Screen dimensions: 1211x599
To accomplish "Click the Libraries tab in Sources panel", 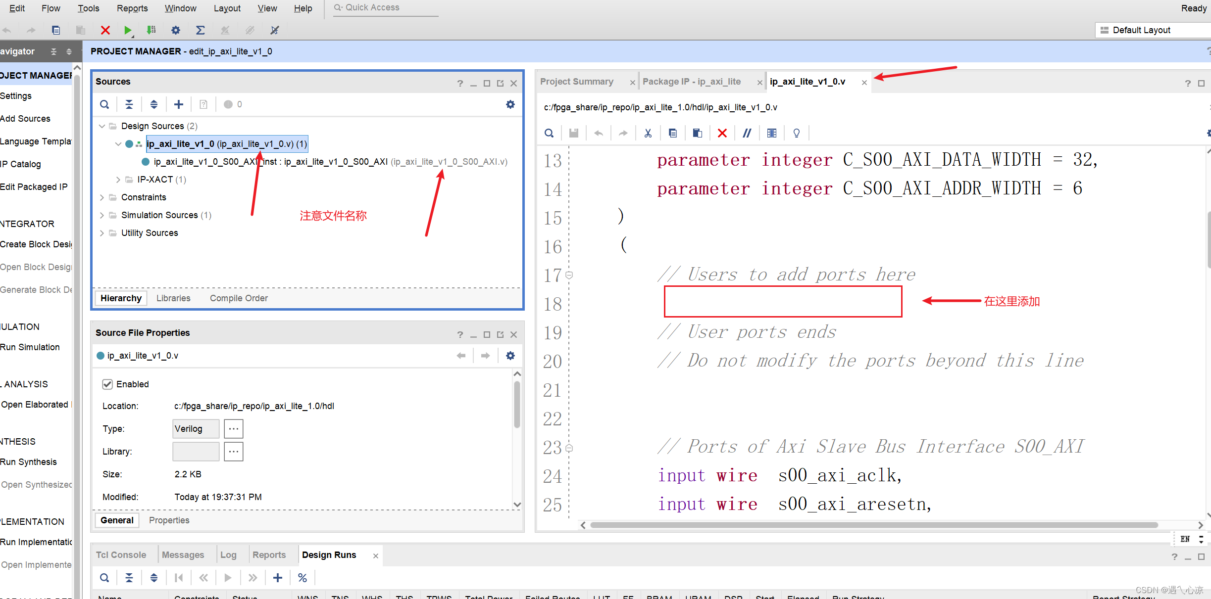I will [x=173, y=298].
